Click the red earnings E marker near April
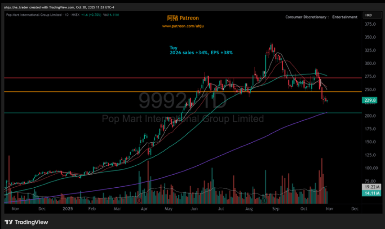The width and height of the screenshot is (385, 229). [x=139, y=201]
